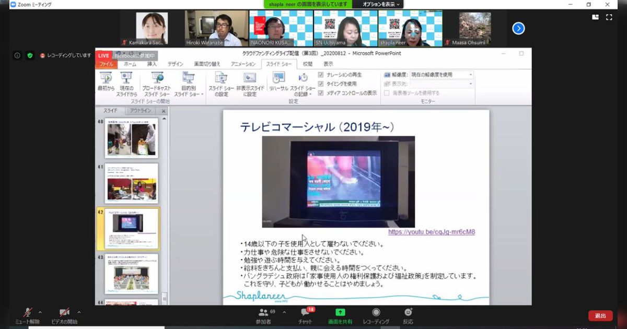
Task: Select slide 43 thumbnail in slide panel
Action: pos(131,274)
